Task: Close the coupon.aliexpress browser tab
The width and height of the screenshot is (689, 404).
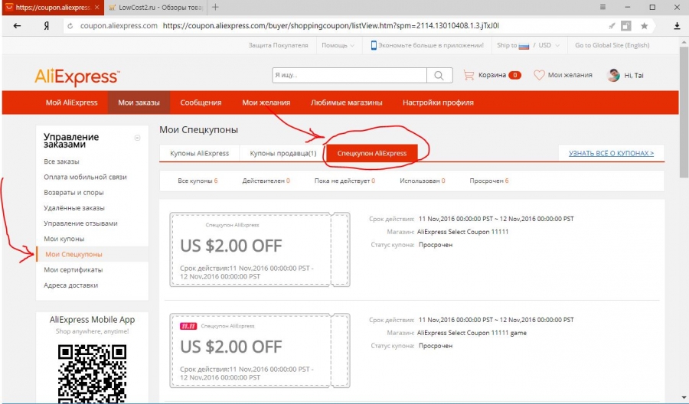Action: (97, 8)
